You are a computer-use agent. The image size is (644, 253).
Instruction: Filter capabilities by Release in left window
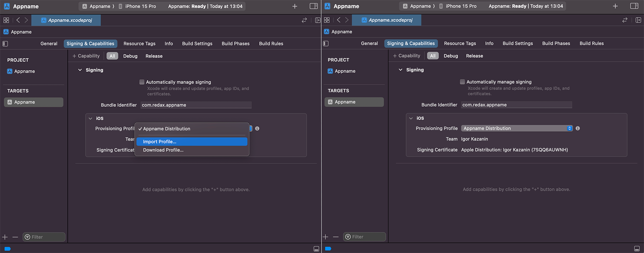pyautogui.click(x=154, y=56)
